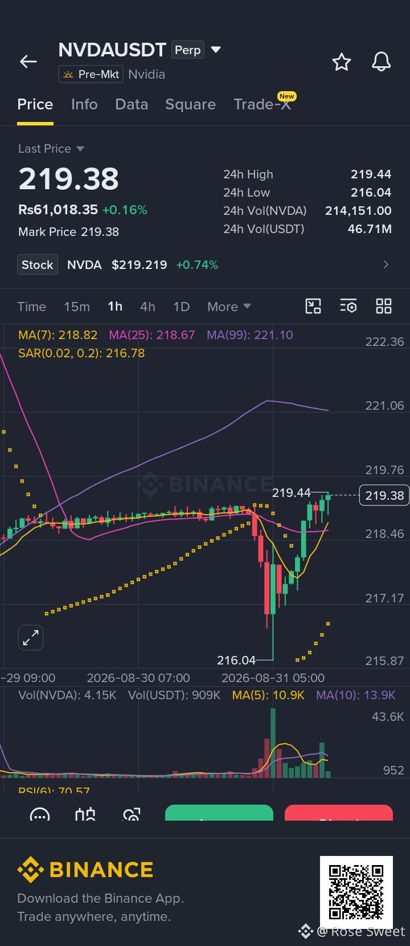The height and width of the screenshot is (946, 410).
Task: Expand chart to fullscreen with arrows icon
Action: point(31,638)
